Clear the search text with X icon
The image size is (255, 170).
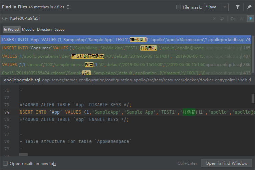point(214,19)
